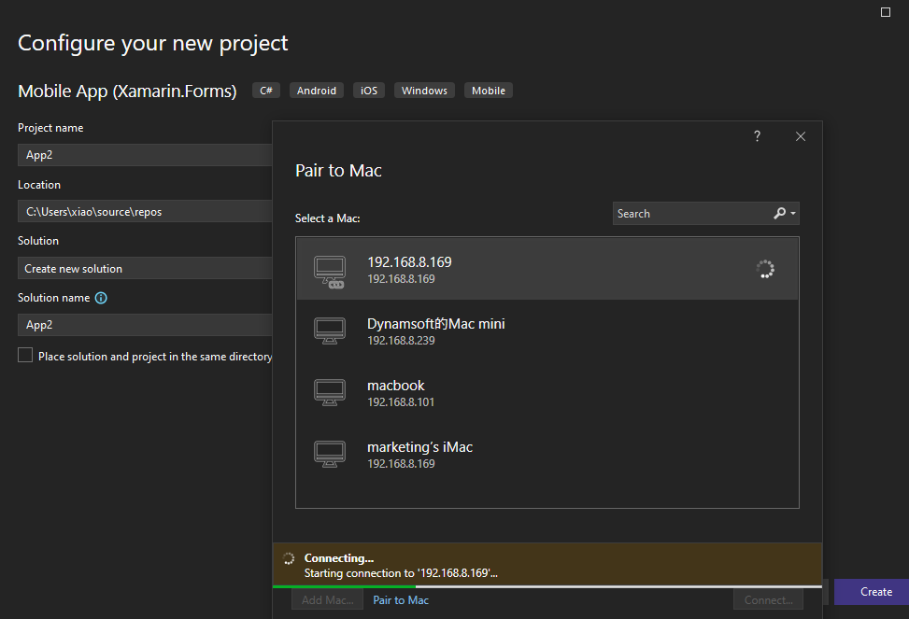The width and height of the screenshot is (909, 619).
Task: Click the loading spinner on selected Mac
Action: 765,270
